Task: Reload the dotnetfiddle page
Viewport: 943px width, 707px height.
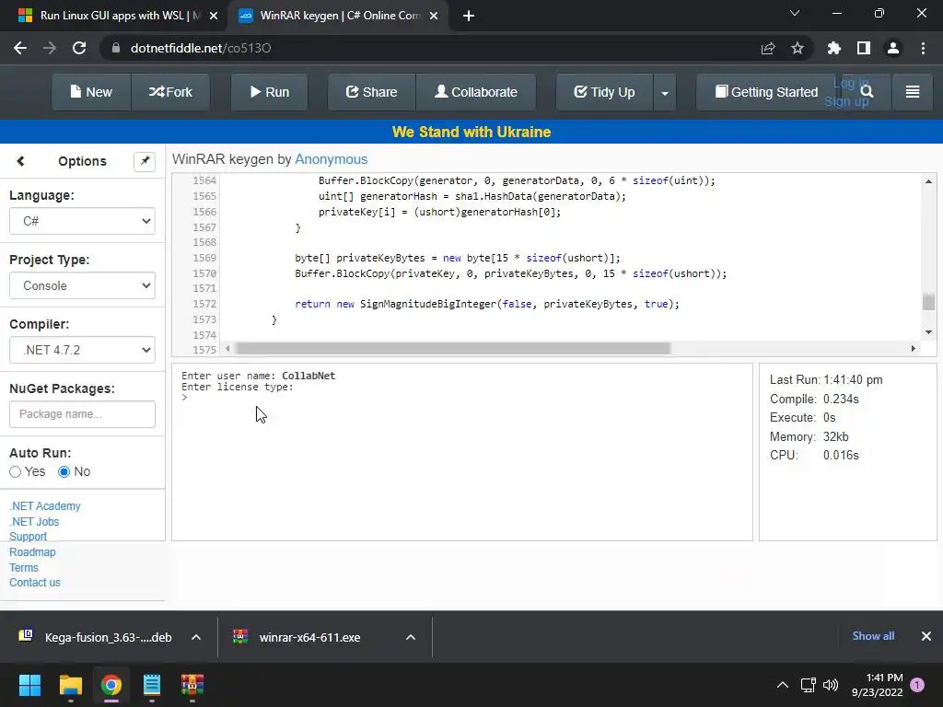Action: 79,48
